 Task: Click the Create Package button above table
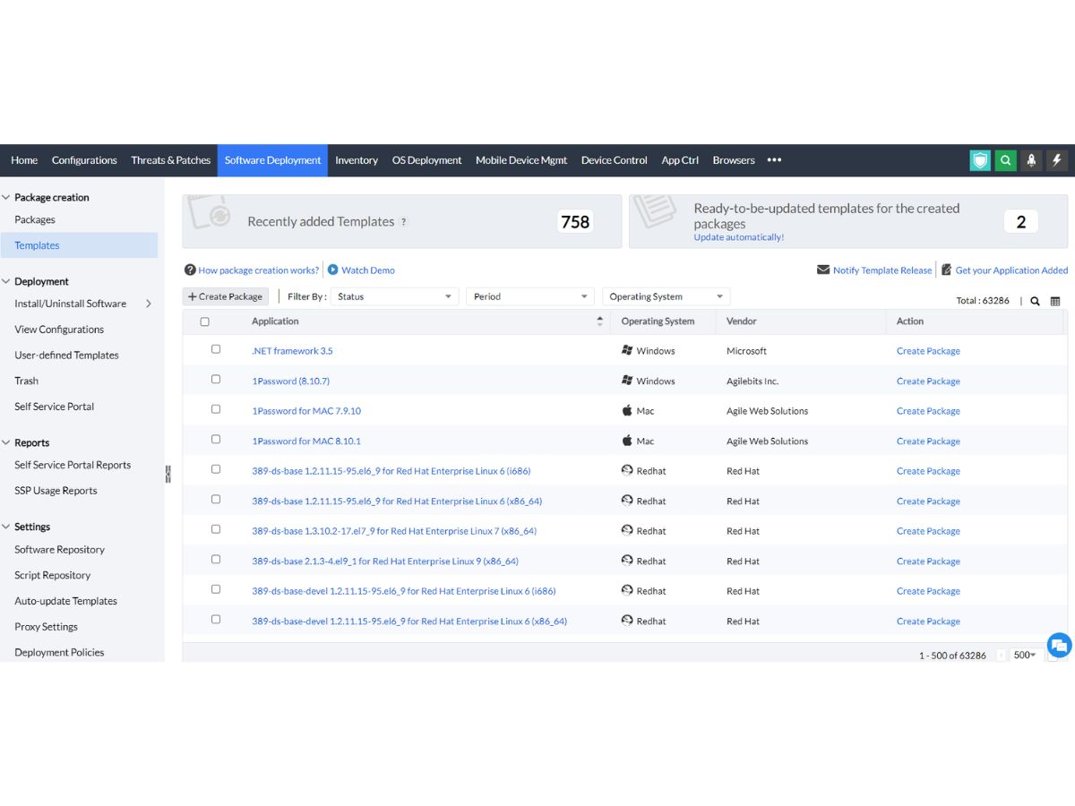[x=226, y=296]
